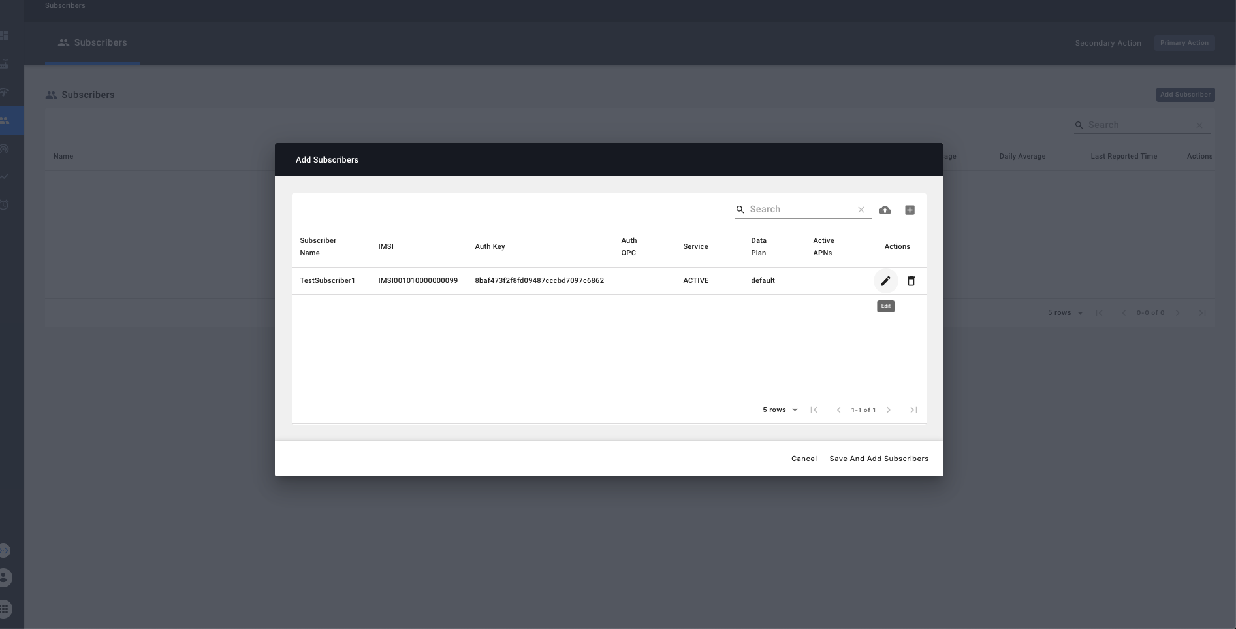Screen dimensions: 1236x629
Task: Open the account profile icon in sidebar
Action: 5,577
